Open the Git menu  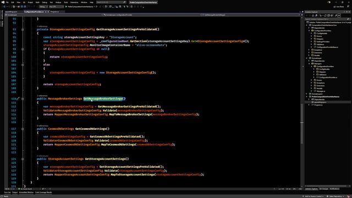(24, 2)
